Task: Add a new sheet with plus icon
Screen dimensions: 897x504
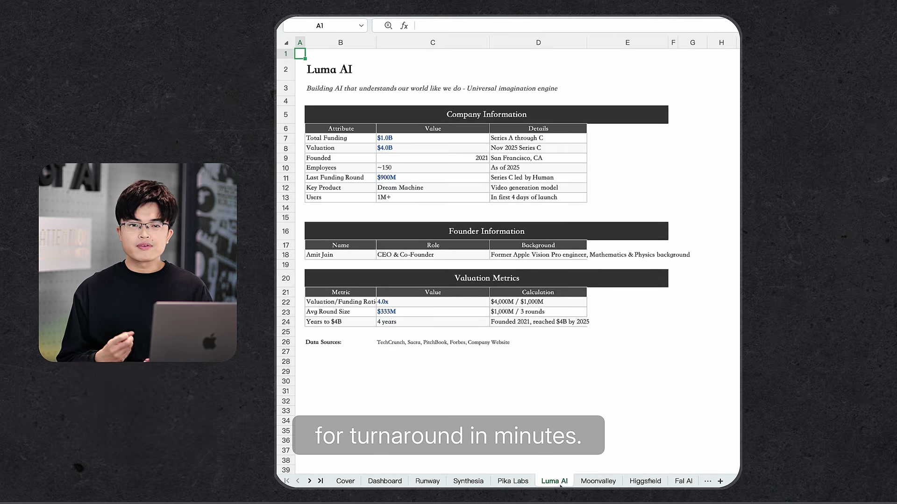Action: pos(720,481)
